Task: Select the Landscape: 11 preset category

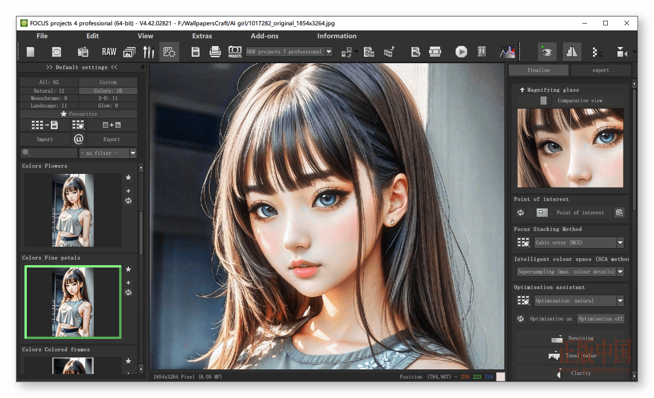Action: (x=49, y=106)
